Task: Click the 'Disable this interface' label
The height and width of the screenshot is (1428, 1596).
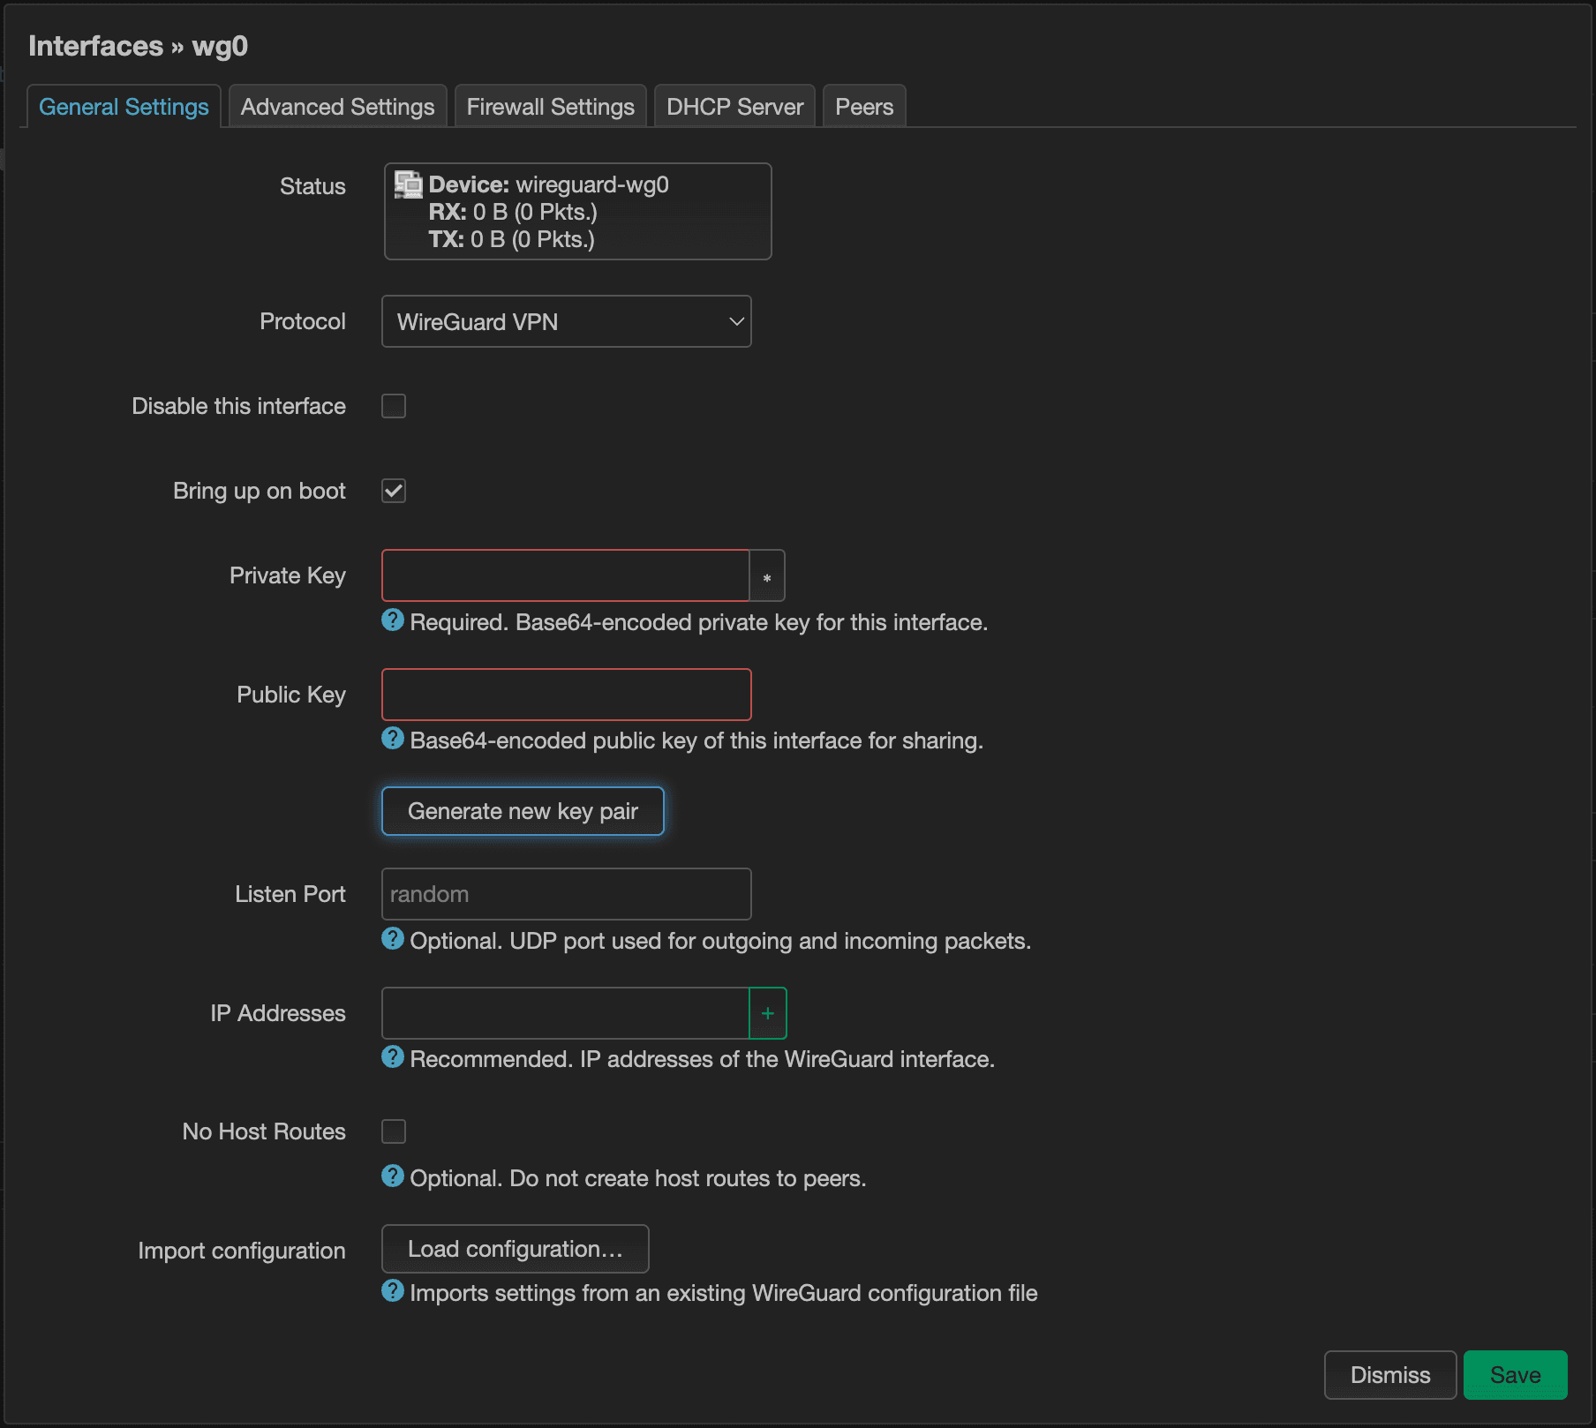Action: 238,406
